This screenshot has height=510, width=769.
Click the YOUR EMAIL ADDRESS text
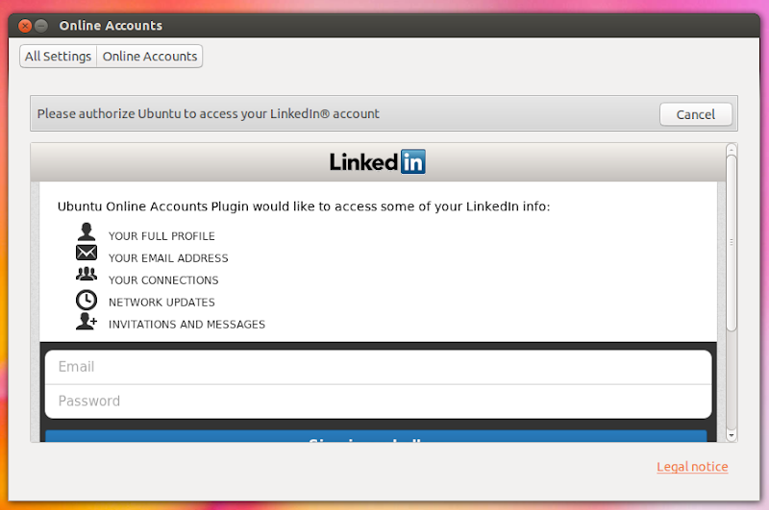point(168,258)
